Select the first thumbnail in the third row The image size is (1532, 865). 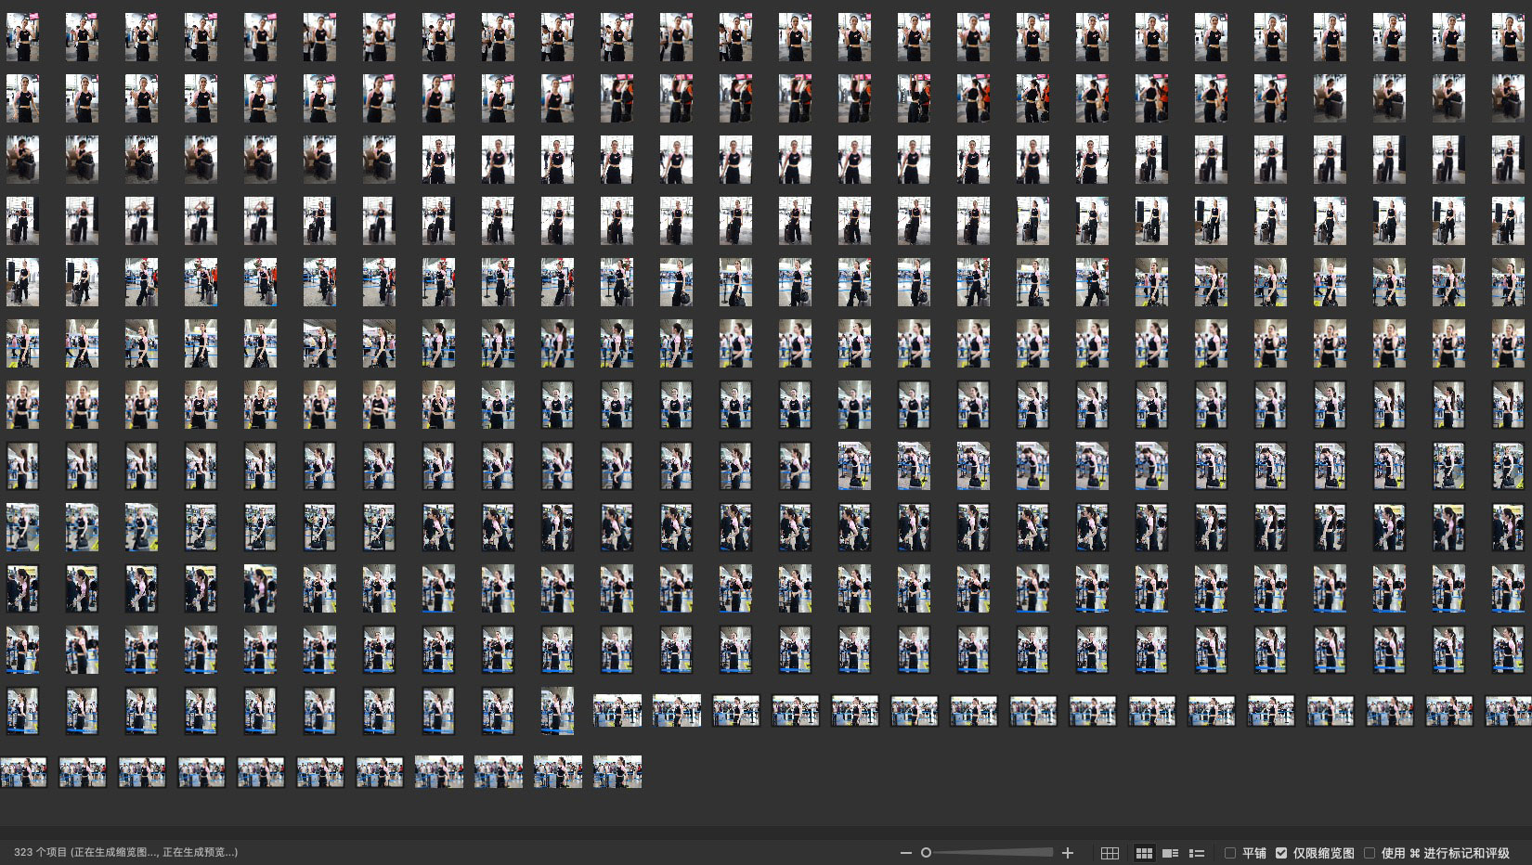(x=22, y=160)
